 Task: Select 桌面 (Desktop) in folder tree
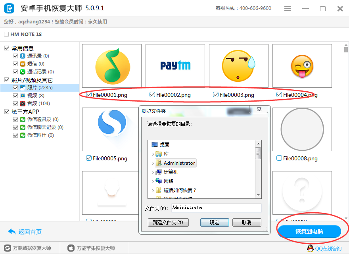click(x=164, y=145)
